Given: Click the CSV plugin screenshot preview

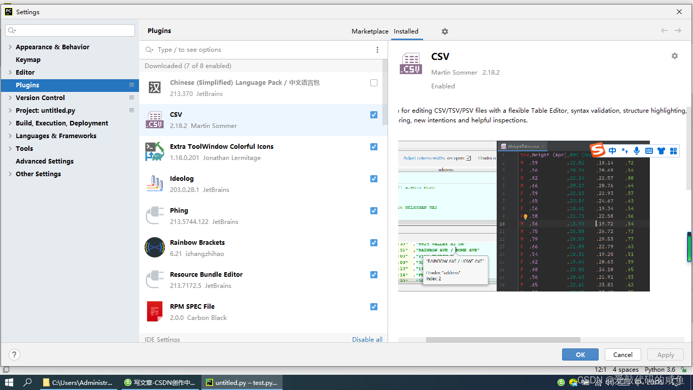Looking at the screenshot, I should coord(524,216).
